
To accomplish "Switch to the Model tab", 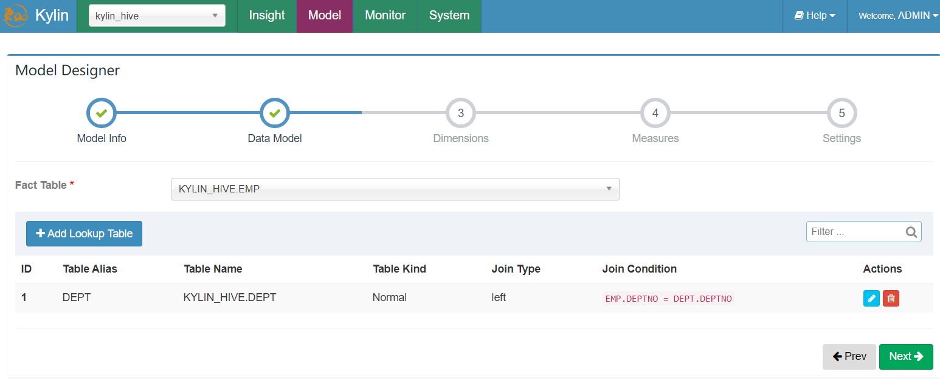I will tap(325, 16).
